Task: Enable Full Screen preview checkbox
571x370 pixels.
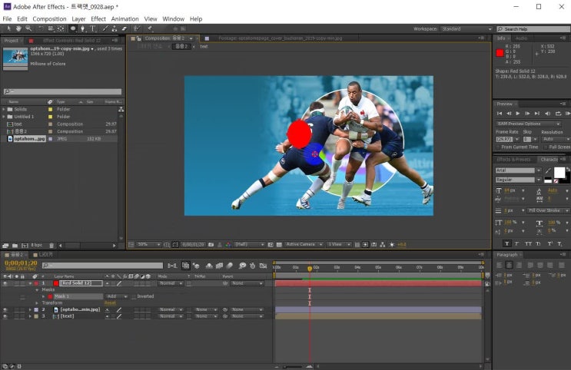Action: pos(546,147)
